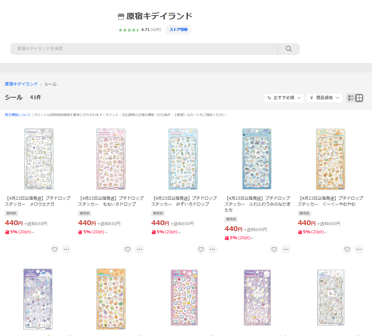Favorite the みずいろドロップ sticker with heart icon

coord(201,249)
